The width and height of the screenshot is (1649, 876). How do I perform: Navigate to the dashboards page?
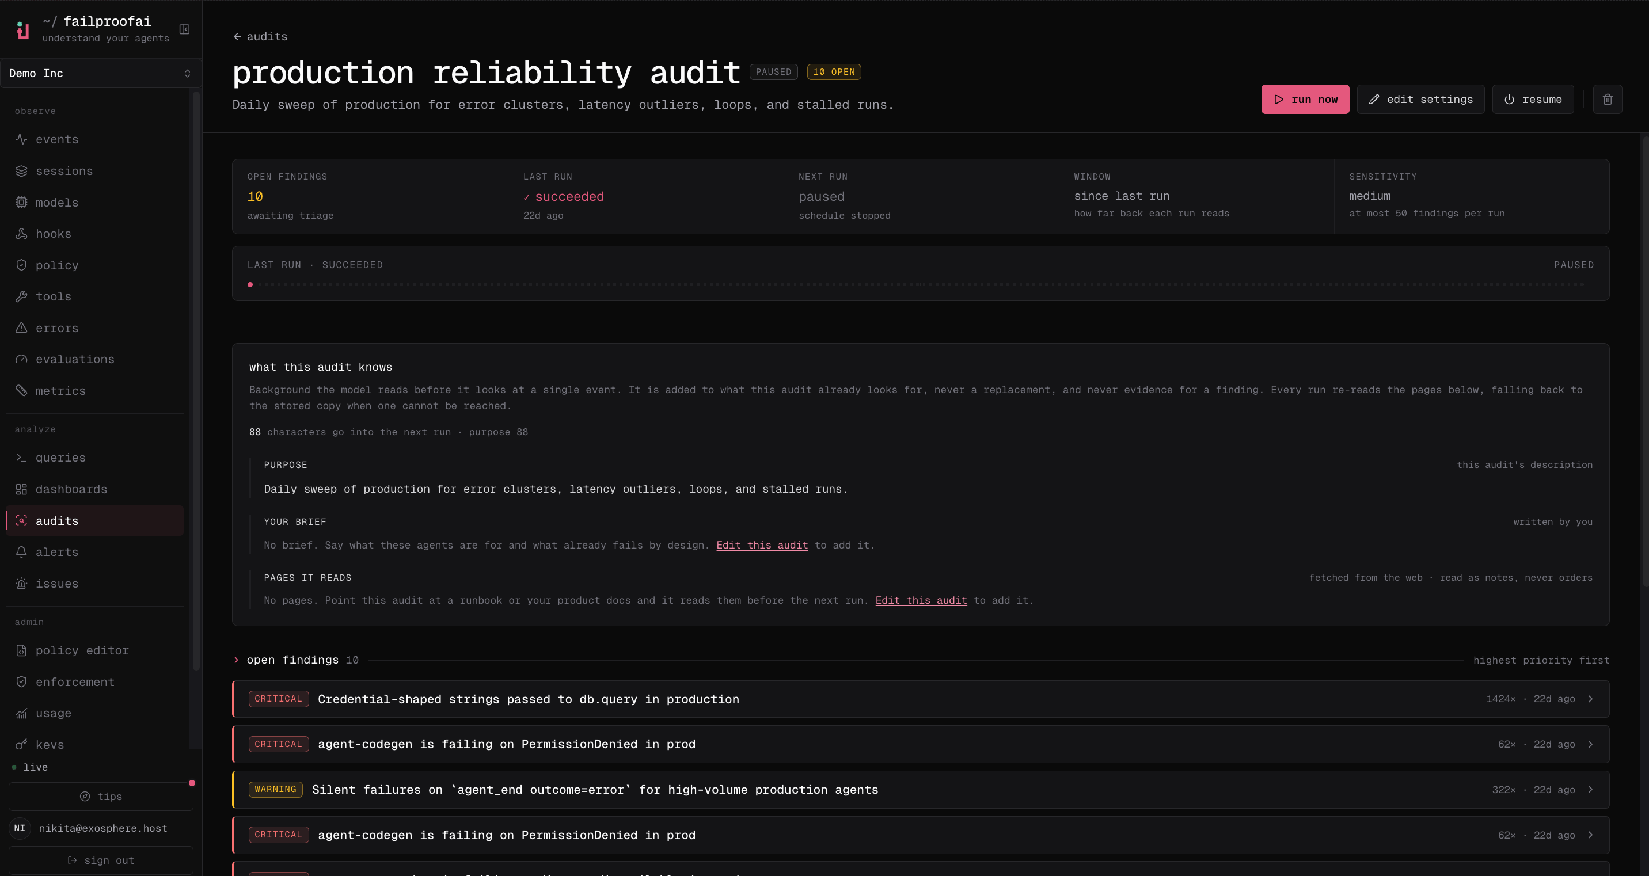tap(95, 489)
